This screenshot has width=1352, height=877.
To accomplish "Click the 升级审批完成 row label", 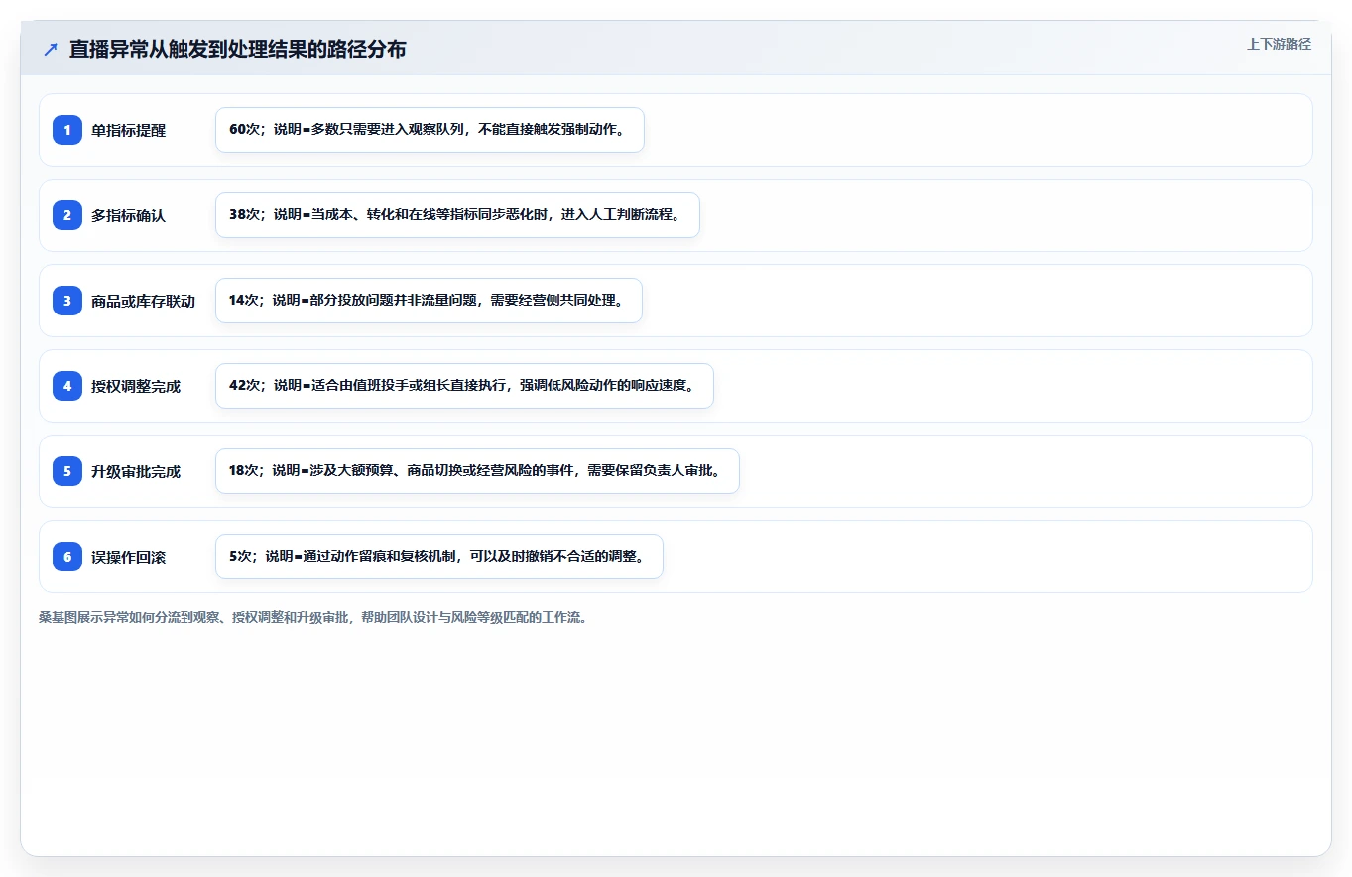I will point(136,471).
